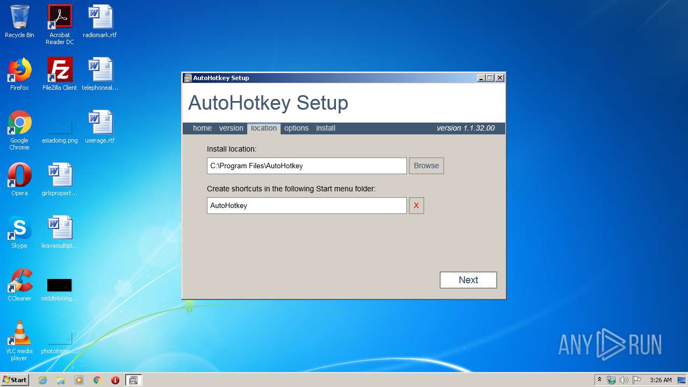This screenshot has width=688, height=387.
Task: Jump to the install tab
Action: point(326,128)
